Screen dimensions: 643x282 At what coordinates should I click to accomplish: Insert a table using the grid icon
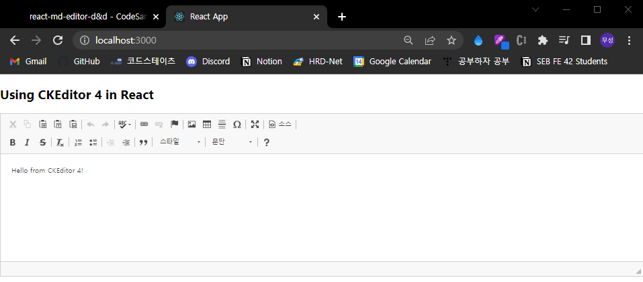(x=207, y=124)
